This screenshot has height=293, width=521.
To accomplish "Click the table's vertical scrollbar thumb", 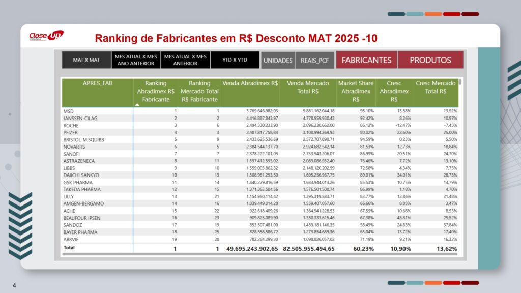I will [460, 81].
